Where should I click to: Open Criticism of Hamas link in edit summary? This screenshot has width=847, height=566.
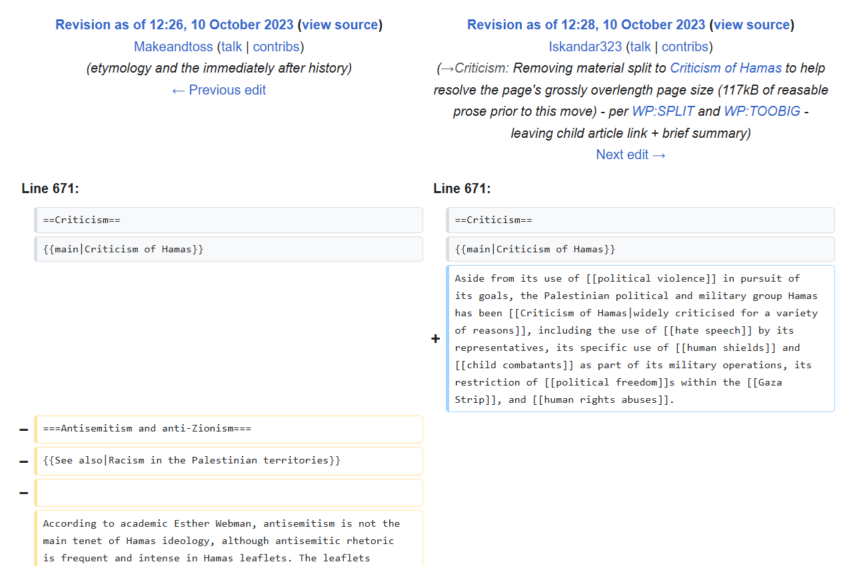[x=726, y=68]
